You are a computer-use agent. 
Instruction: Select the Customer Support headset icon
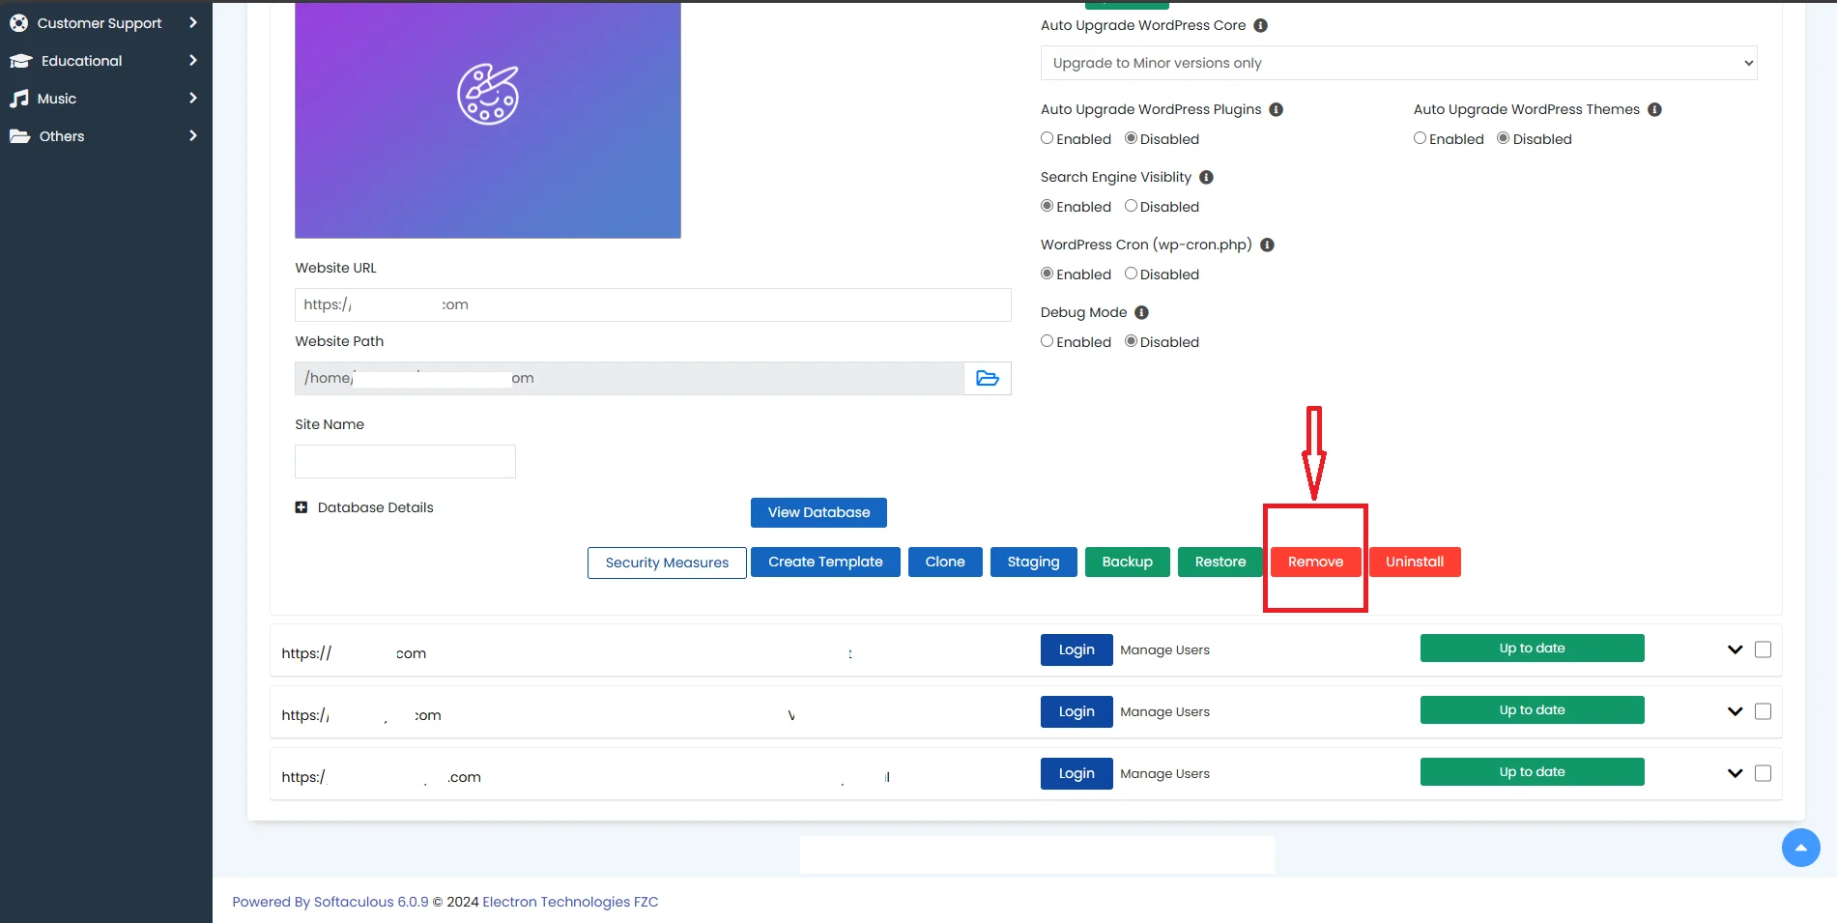[18, 22]
